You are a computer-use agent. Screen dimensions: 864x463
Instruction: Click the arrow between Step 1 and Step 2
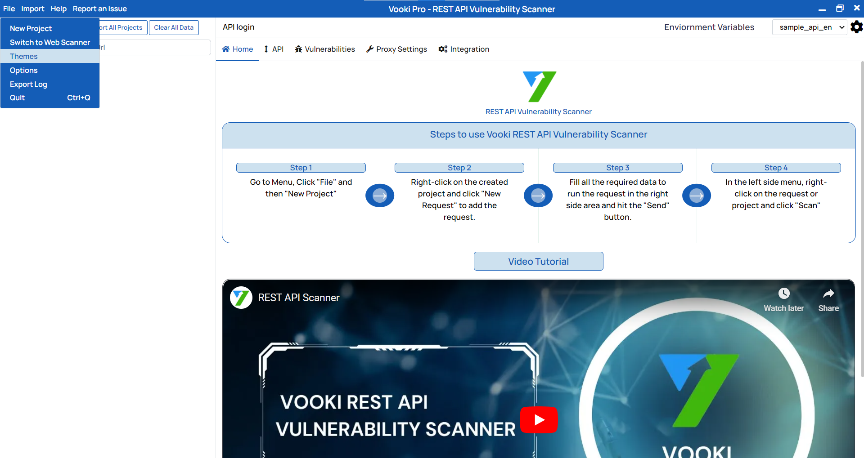point(380,196)
